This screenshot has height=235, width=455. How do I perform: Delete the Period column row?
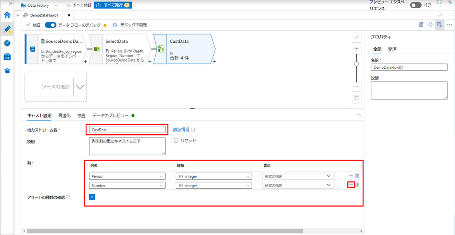point(357,176)
